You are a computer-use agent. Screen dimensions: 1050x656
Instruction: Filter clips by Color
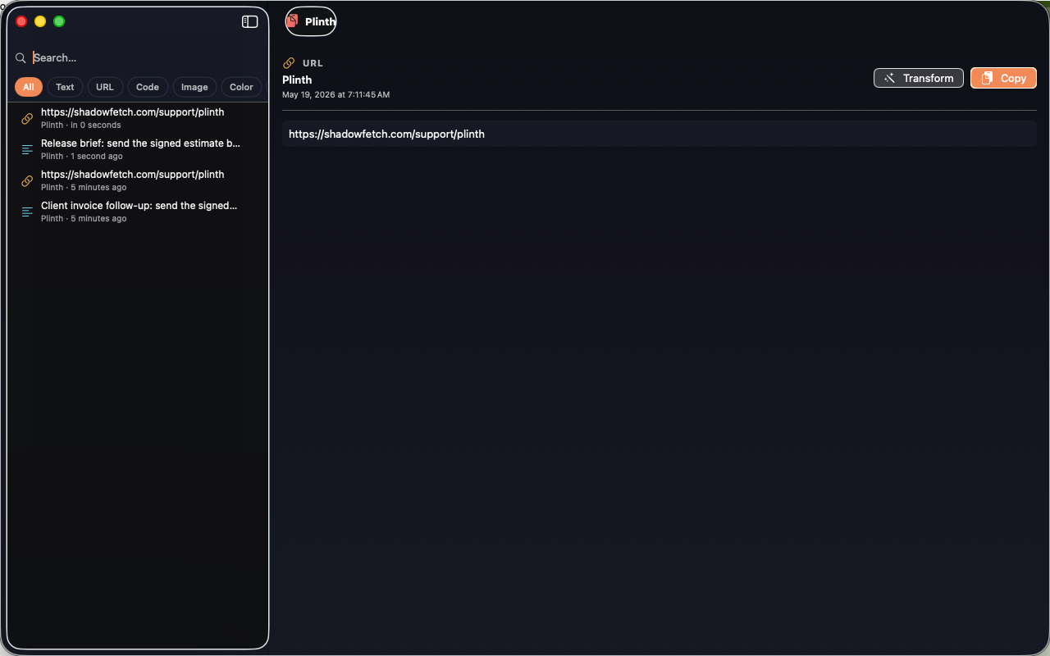(x=241, y=87)
